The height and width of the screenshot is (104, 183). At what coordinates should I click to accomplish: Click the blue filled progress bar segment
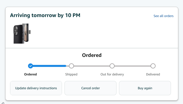tap(49, 66)
